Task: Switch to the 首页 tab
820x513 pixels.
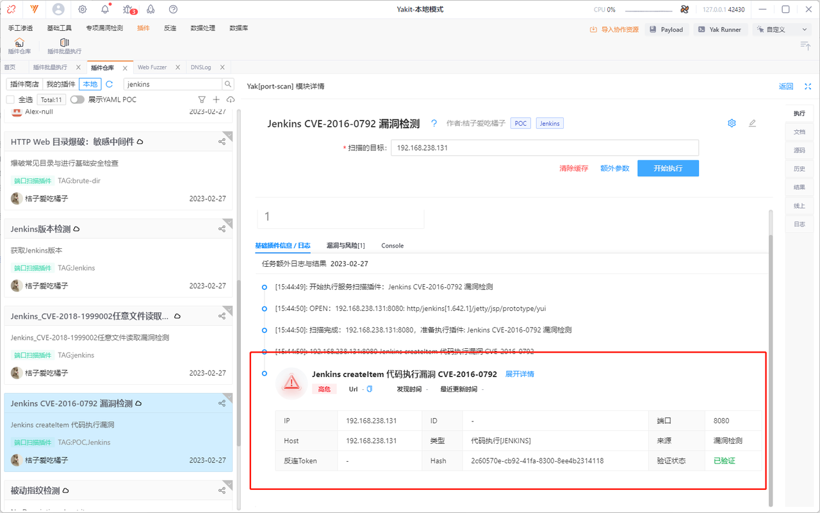Action: (10, 67)
